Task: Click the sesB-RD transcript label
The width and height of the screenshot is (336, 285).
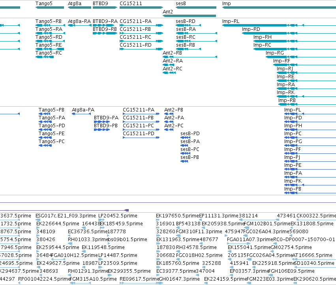Action: pos(186,21)
